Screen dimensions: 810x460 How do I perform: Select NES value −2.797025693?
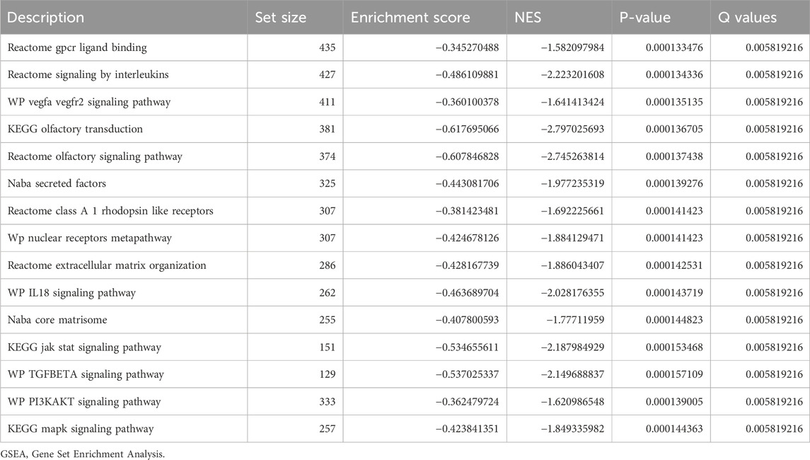click(572, 130)
